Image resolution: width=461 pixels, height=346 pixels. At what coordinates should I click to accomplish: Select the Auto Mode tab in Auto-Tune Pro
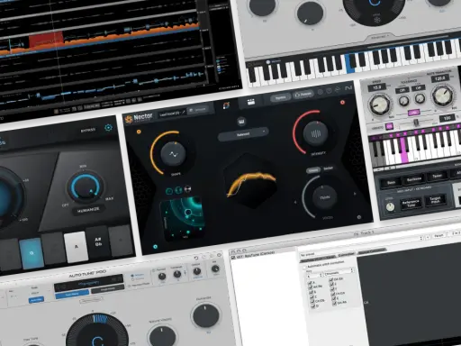(72, 294)
